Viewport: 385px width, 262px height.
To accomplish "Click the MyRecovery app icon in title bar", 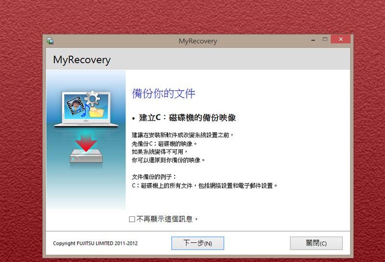I will tap(50, 41).
